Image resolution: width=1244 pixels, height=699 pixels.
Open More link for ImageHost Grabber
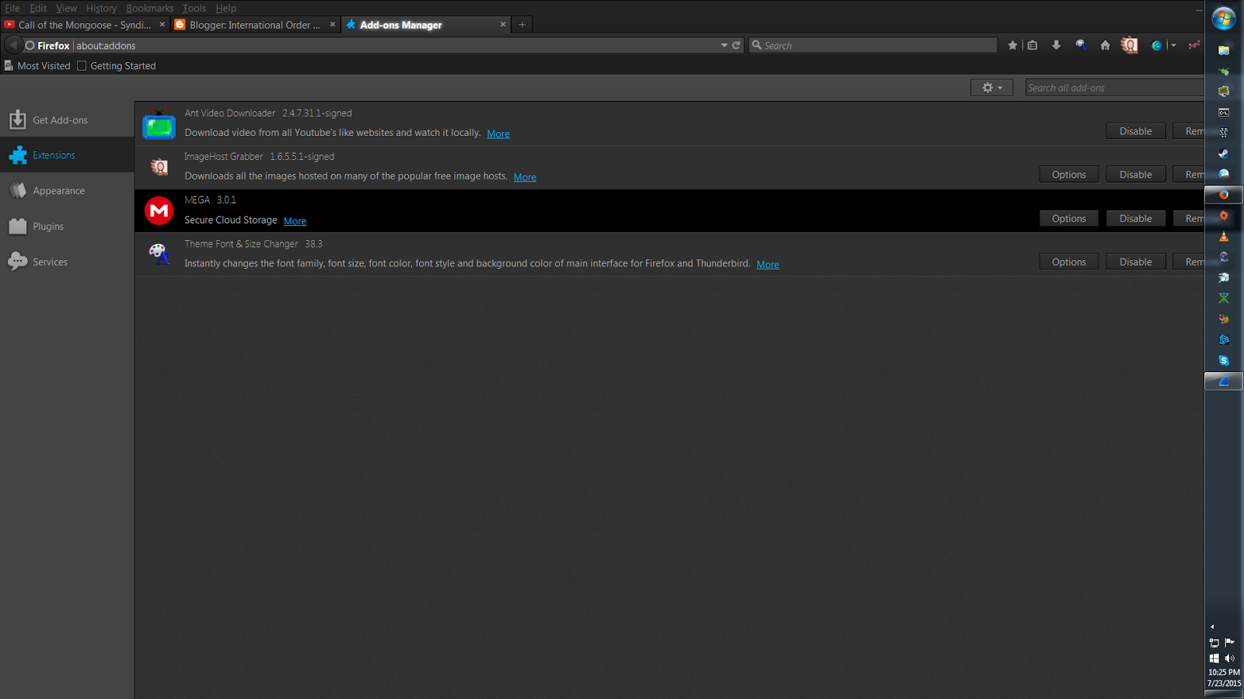[525, 177]
